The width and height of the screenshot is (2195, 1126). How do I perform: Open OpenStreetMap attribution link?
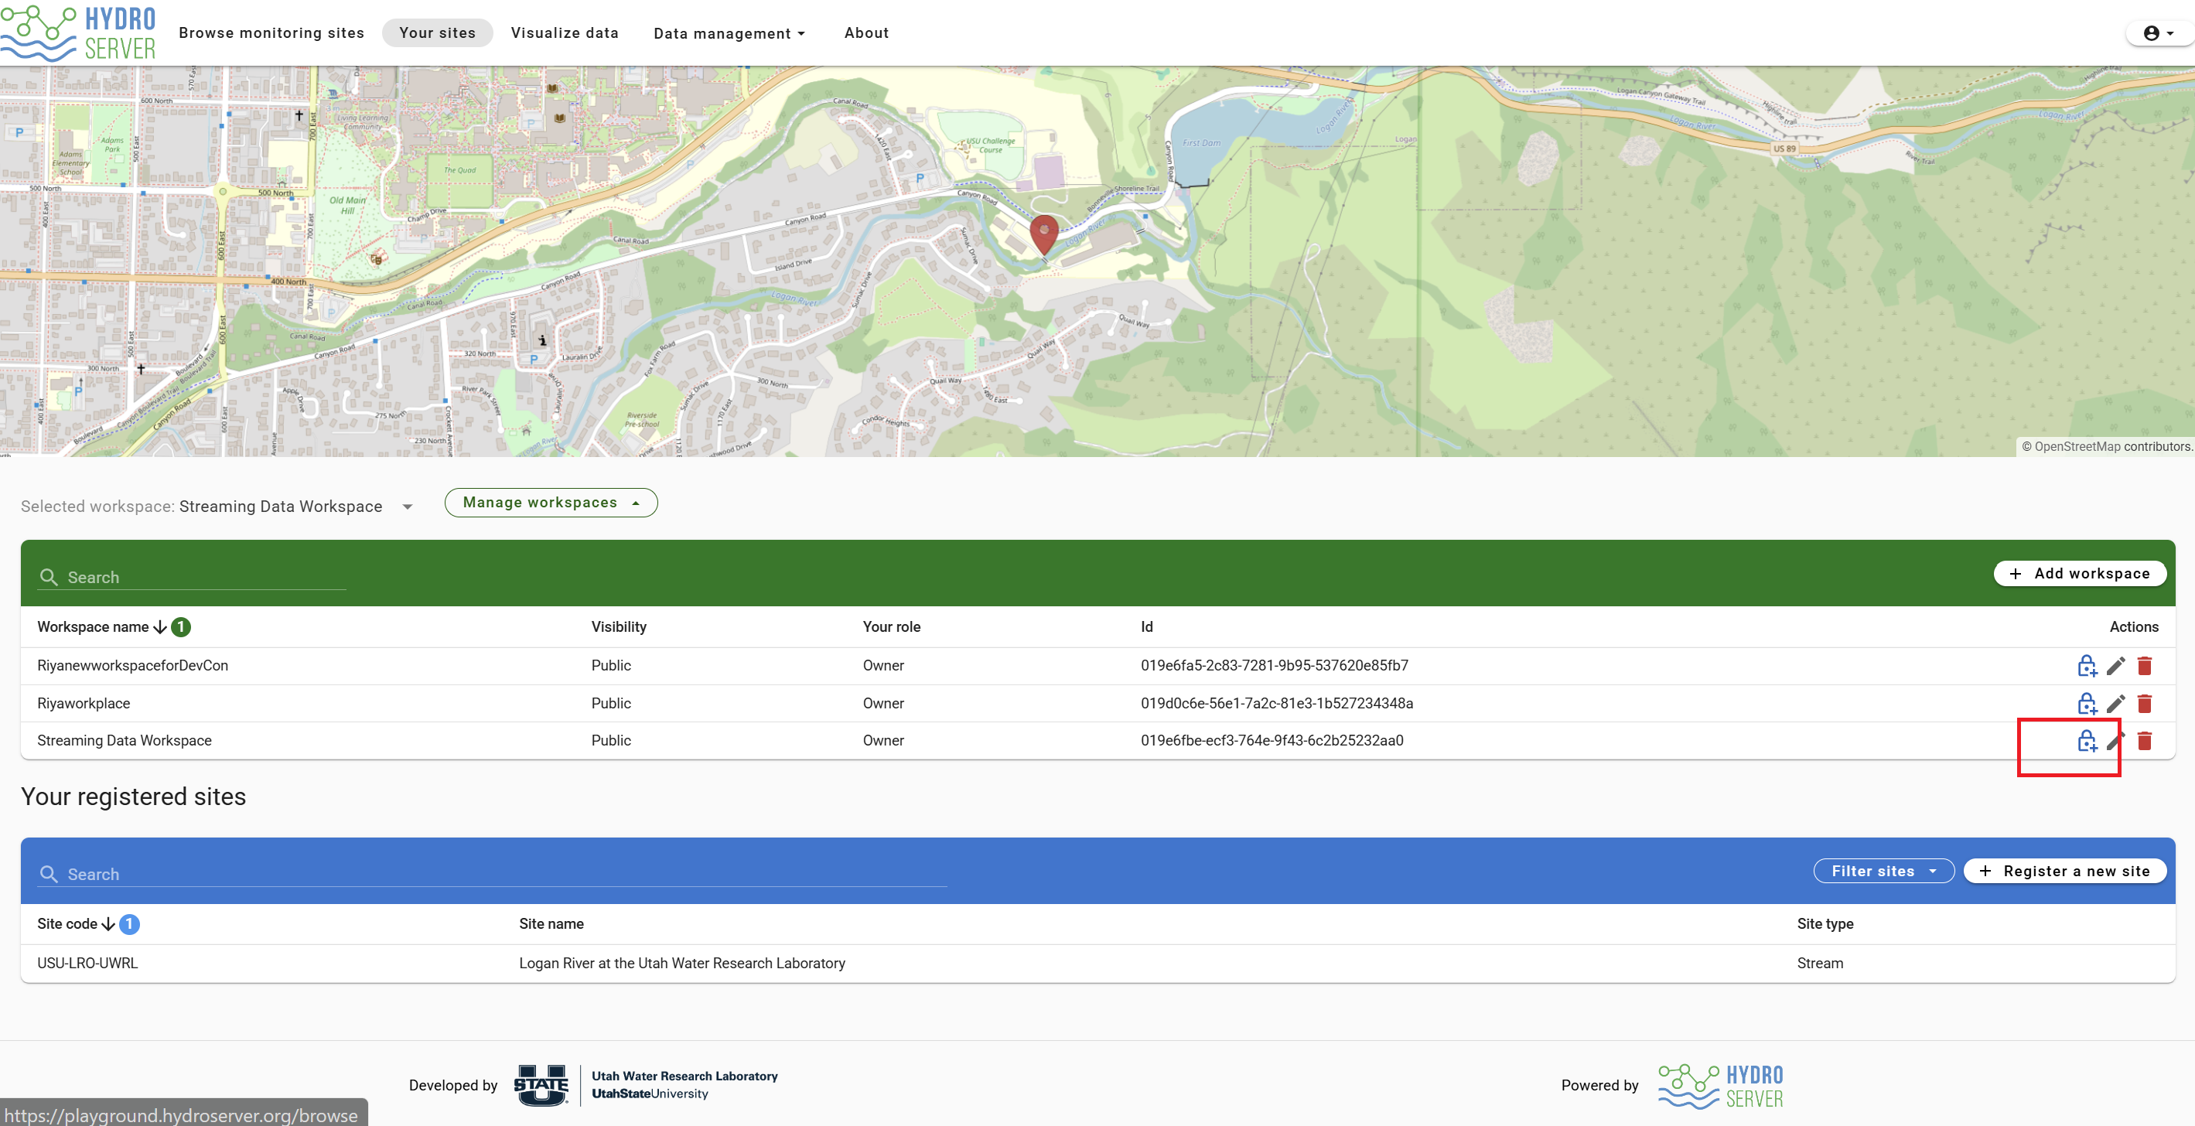pos(2077,446)
